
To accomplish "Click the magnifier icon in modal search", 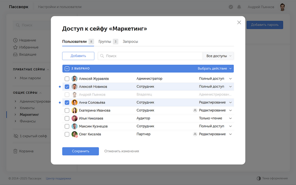I will (102, 56).
